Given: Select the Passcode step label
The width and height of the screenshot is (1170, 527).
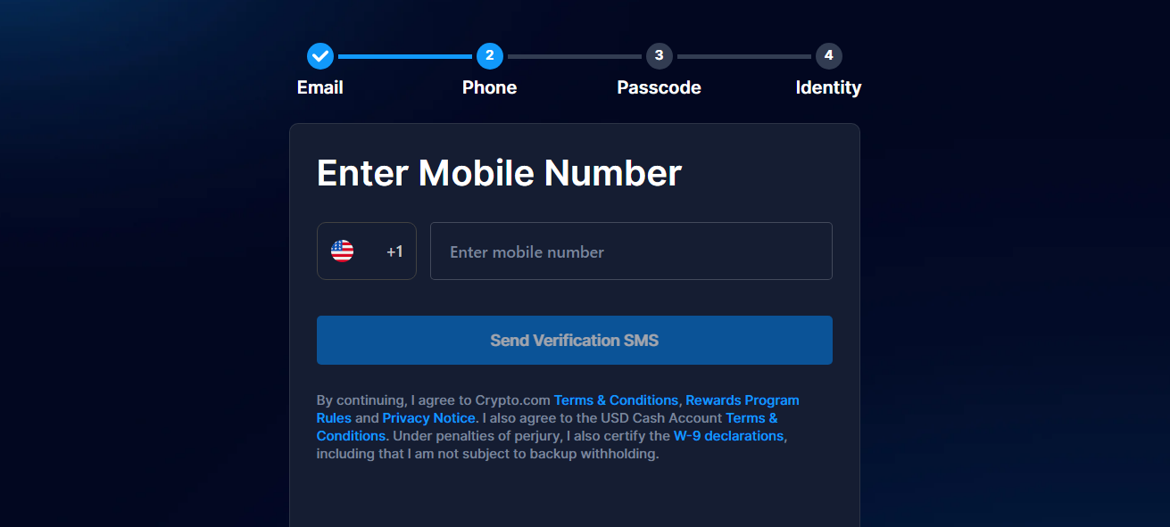Looking at the screenshot, I should 659,87.
